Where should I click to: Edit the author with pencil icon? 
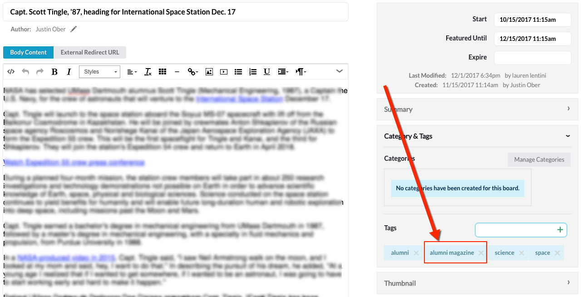click(74, 29)
